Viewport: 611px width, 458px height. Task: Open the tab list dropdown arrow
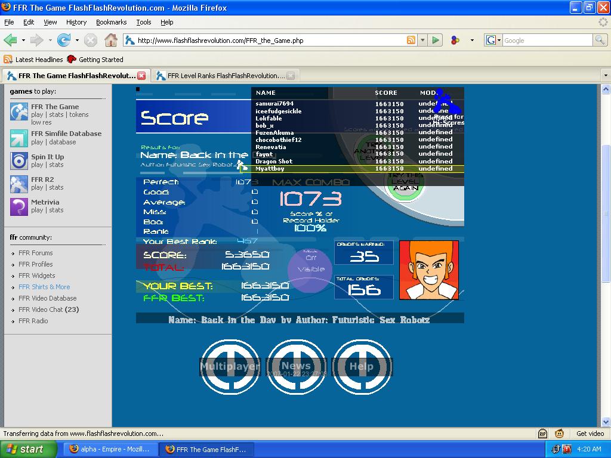point(606,75)
